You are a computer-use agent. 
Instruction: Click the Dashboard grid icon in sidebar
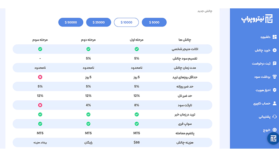click(x=274, y=37)
